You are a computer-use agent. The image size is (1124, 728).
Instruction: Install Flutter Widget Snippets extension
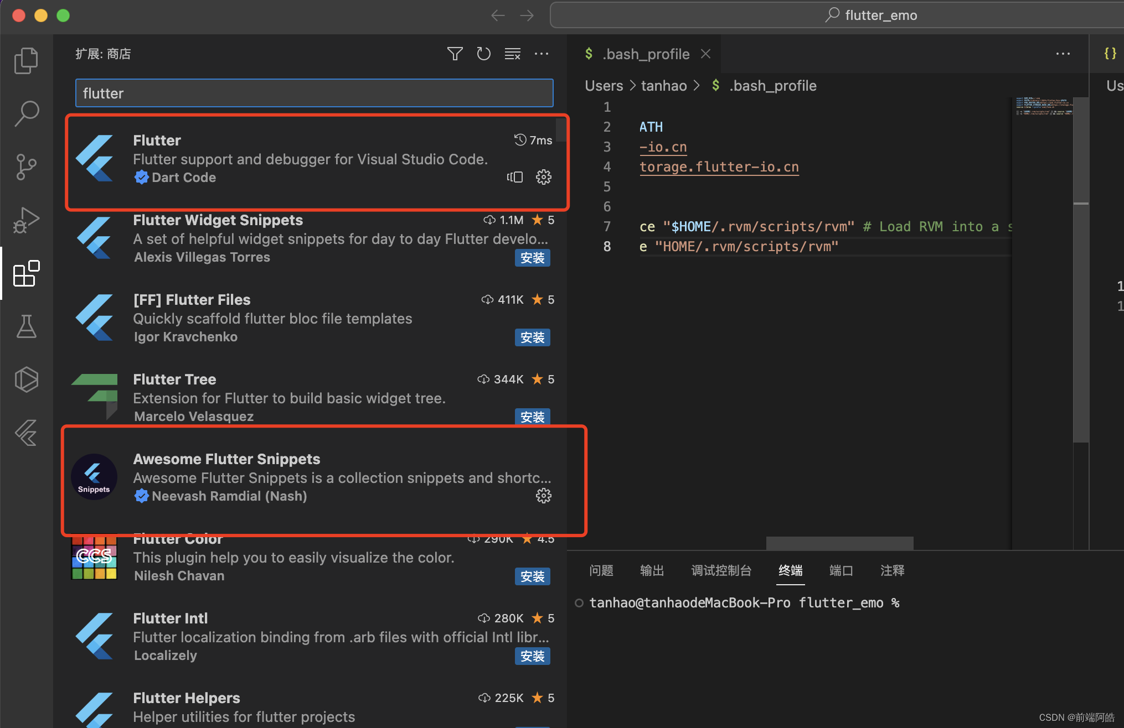click(x=532, y=258)
